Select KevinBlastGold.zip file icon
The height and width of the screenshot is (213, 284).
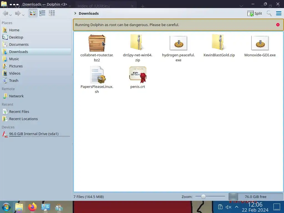point(219,42)
